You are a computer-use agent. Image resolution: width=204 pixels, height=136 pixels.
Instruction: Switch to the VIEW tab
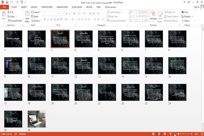coord(99,7)
